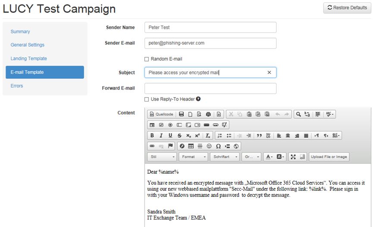This screenshot has height=227, width=374.
Task: Tick the Use Reply-To Header checkbox
Action: [147, 99]
